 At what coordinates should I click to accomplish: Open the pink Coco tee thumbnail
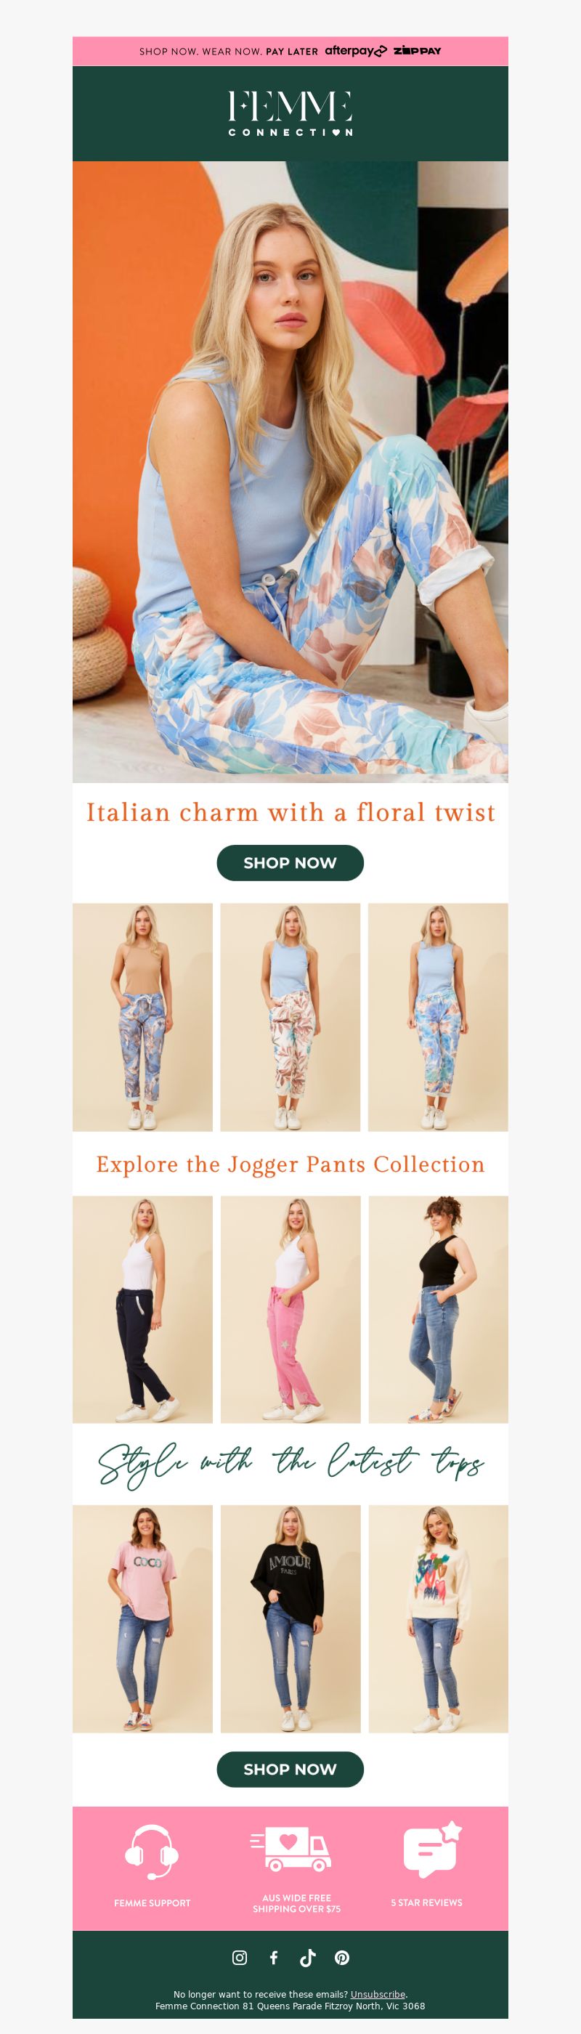click(x=143, y=1618)
